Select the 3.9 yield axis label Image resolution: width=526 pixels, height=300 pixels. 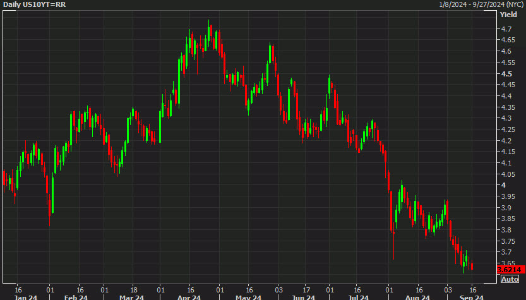point(506,208)
